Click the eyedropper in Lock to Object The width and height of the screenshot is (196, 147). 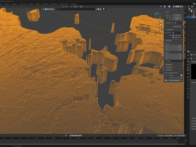coord(181,33)
